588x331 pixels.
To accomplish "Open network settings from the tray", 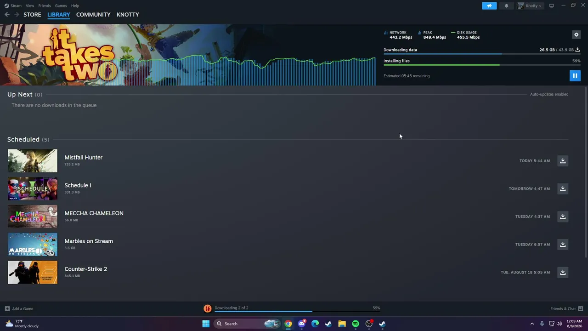I will click(x=551, y=324).
